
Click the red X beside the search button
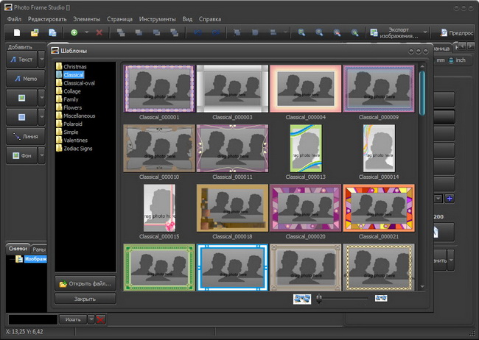[100, 319]
